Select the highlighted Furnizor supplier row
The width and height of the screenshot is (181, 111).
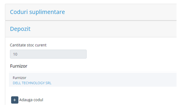tap(92, 80)
